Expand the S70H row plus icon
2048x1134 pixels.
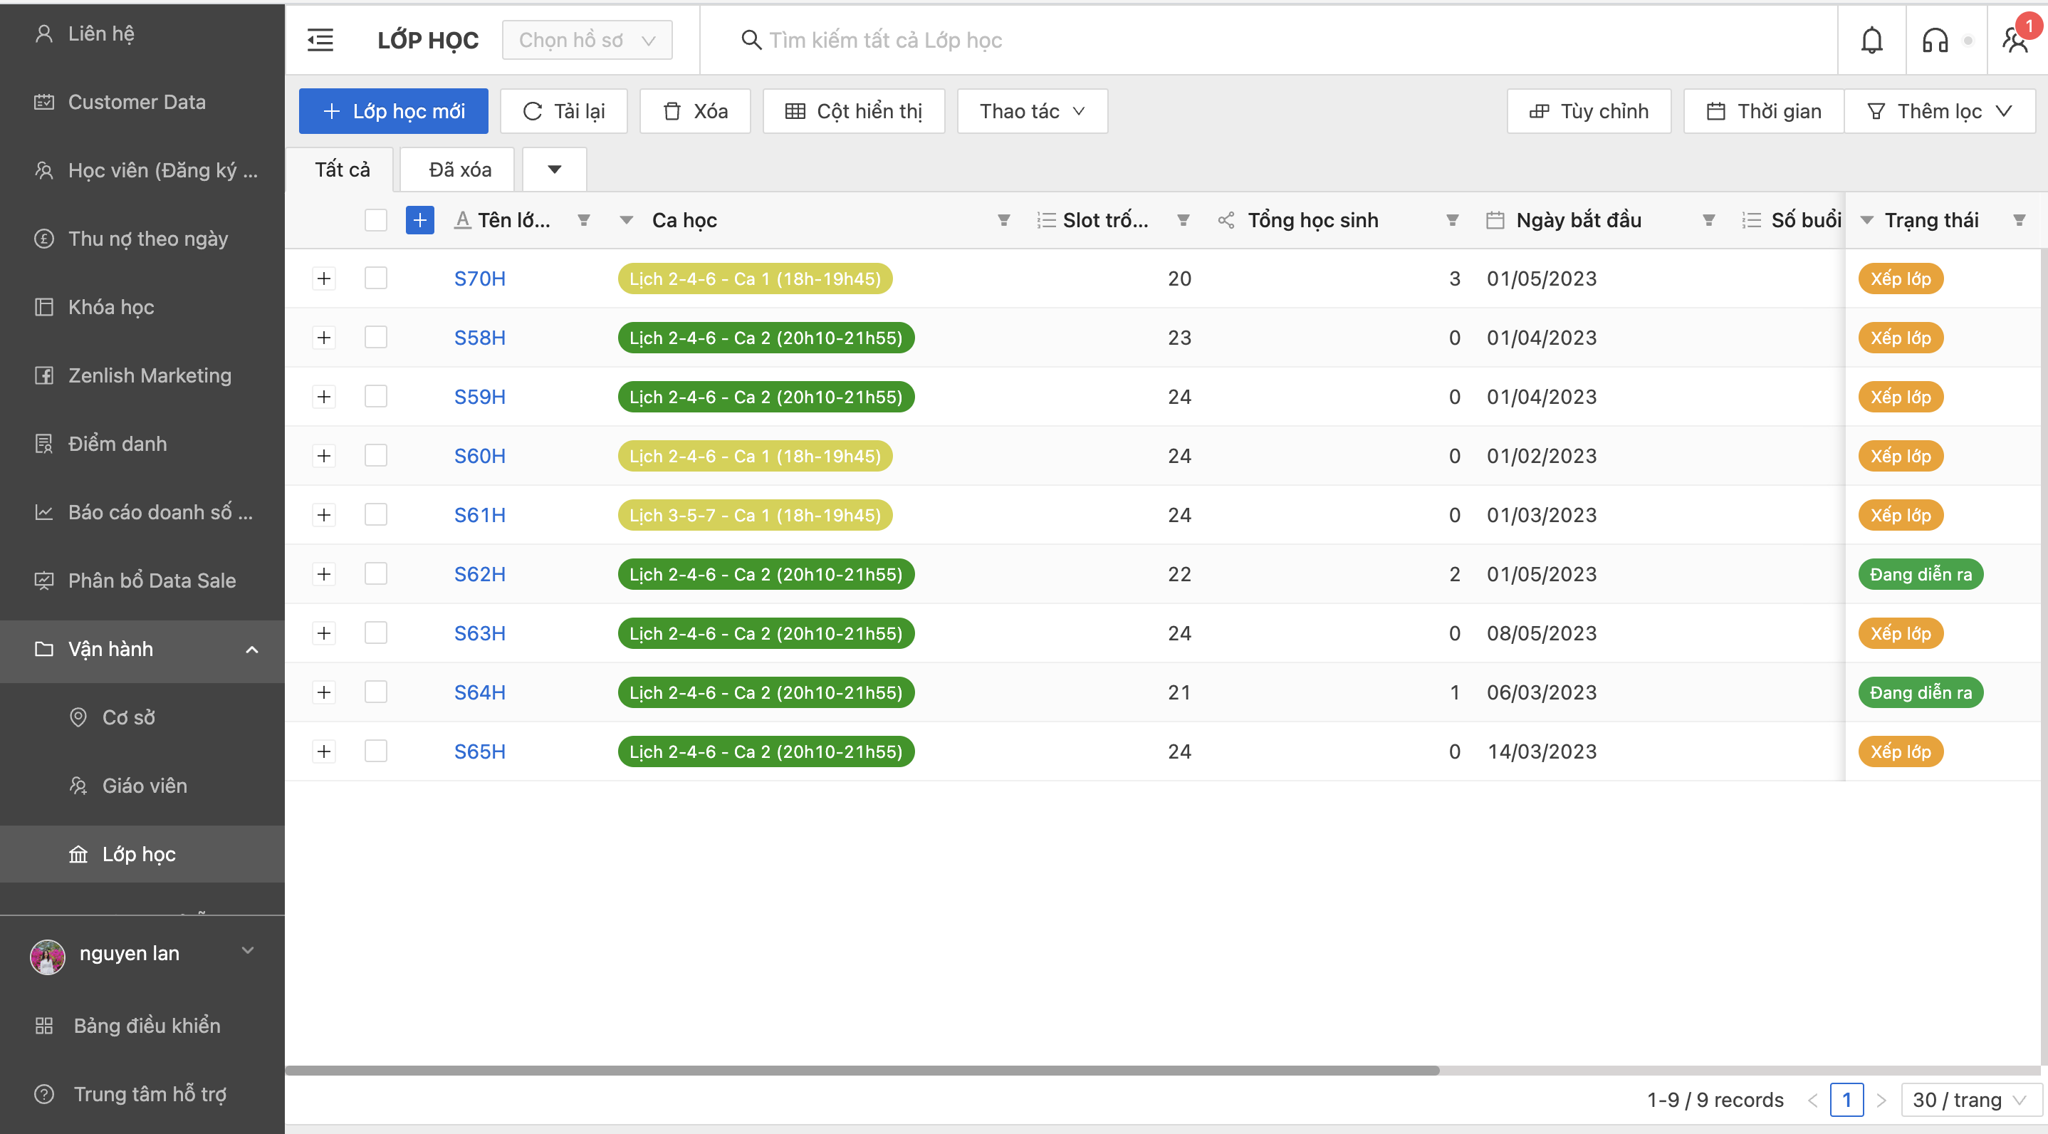pos(323,279)
